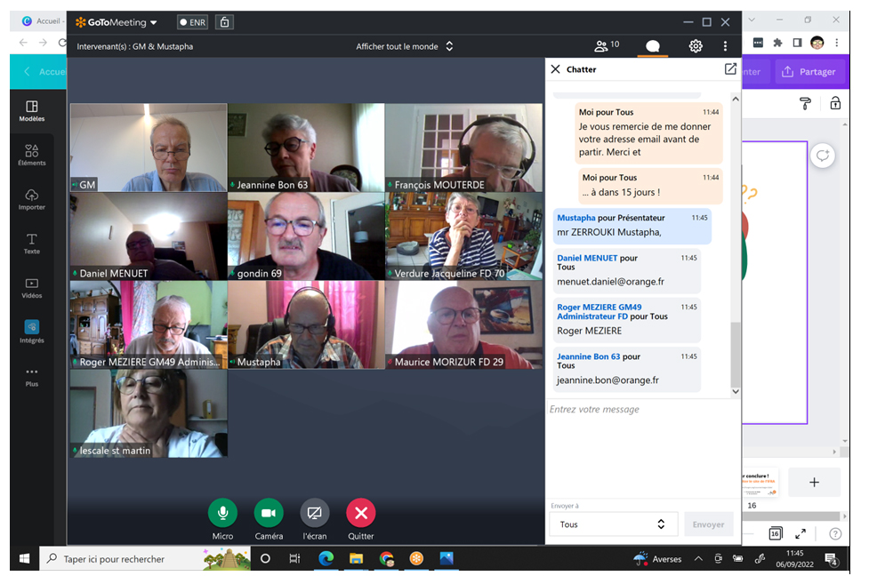
Task: Open Canva grid view page icon
Action: (x=776, y=533)
